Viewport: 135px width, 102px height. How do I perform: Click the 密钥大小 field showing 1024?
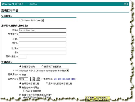pyautogui.click(x=23, y=79)
